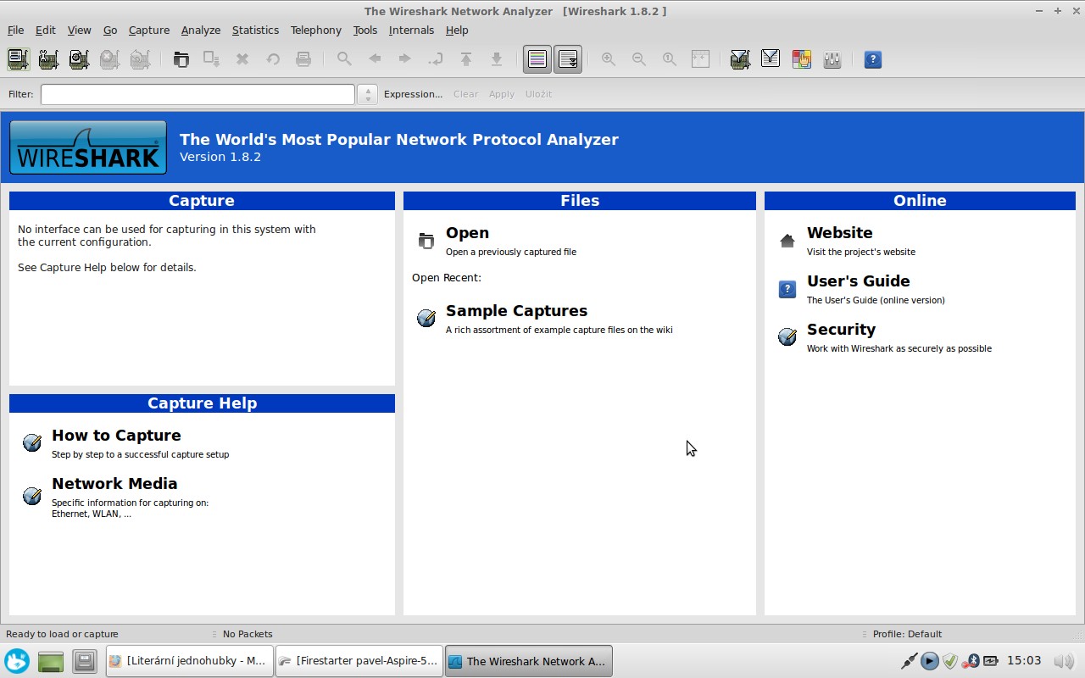1085x678 pixels.
Task: Click the blue help toolbar icon
Action: tap(872, 59)
